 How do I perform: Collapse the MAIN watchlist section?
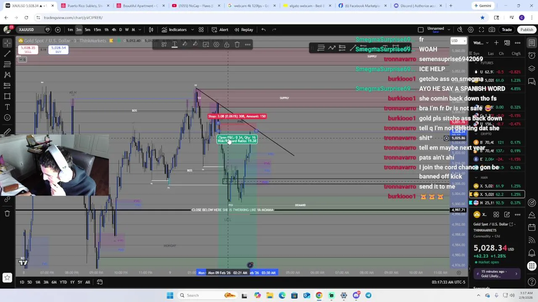pyautogui.click(x=476, y=177)
